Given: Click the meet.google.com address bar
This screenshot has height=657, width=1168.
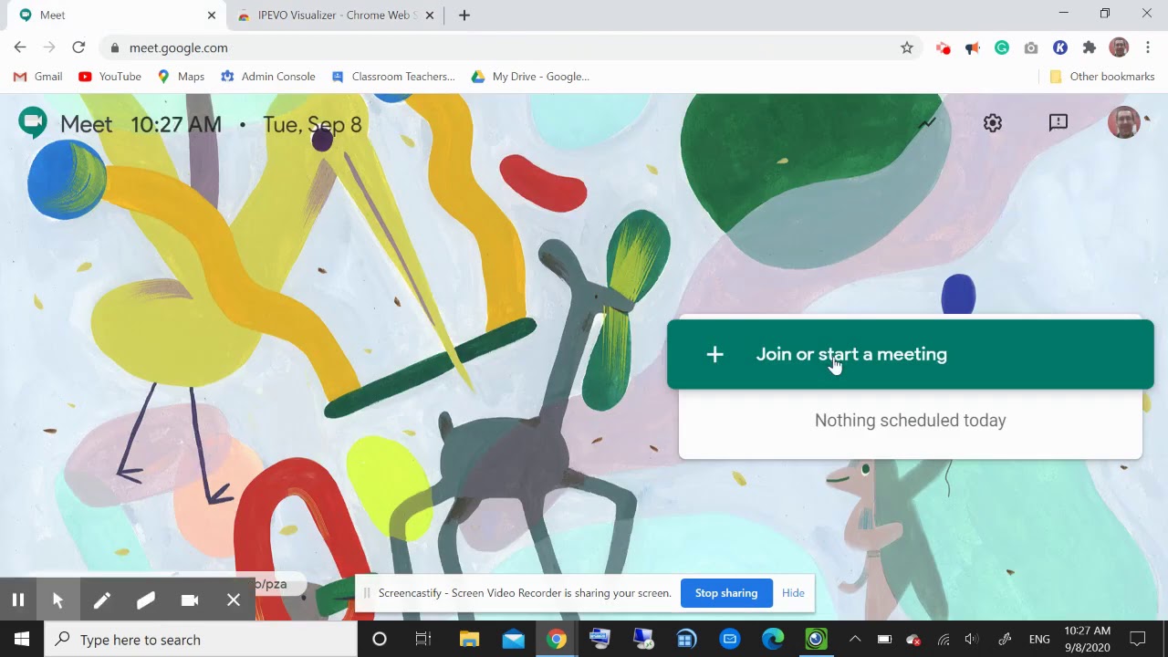Looking at the screenshot, I should (511, 47).
